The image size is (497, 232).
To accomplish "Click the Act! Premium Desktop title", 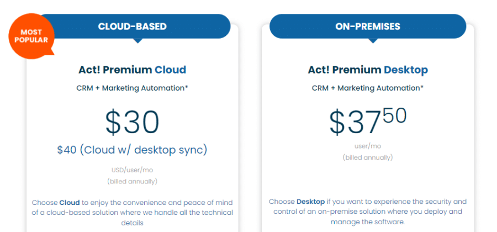I will point(368,70).
